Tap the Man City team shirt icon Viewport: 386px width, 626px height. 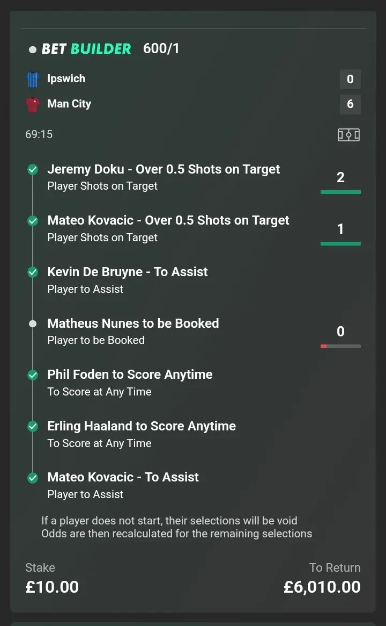[x=33, y=104]
